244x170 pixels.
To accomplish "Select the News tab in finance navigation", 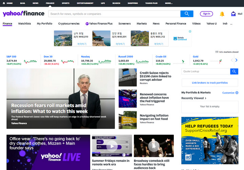I will pyautogui.click(x=156, y=24).
